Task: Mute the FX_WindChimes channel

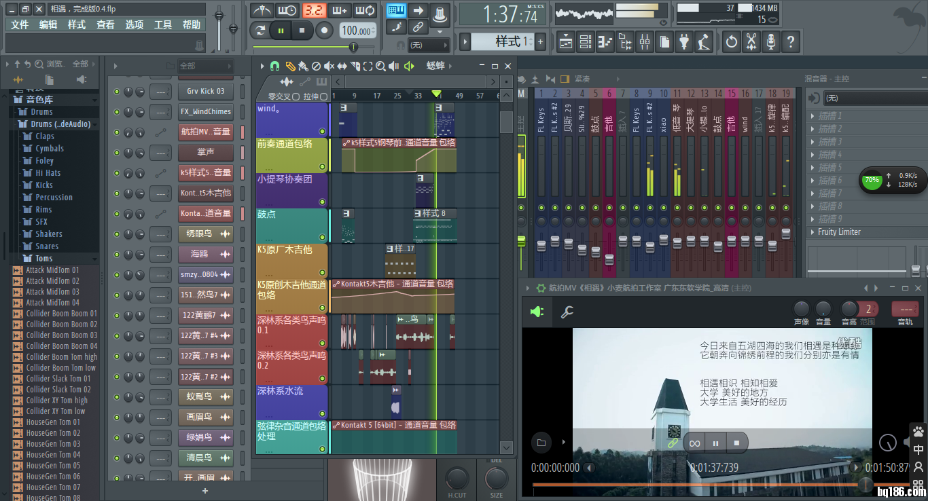Action: pyautogui.click(x=117, y=112)
